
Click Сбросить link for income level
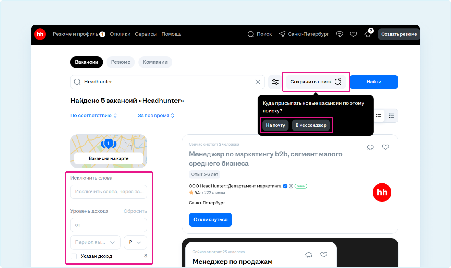[135, 211]
